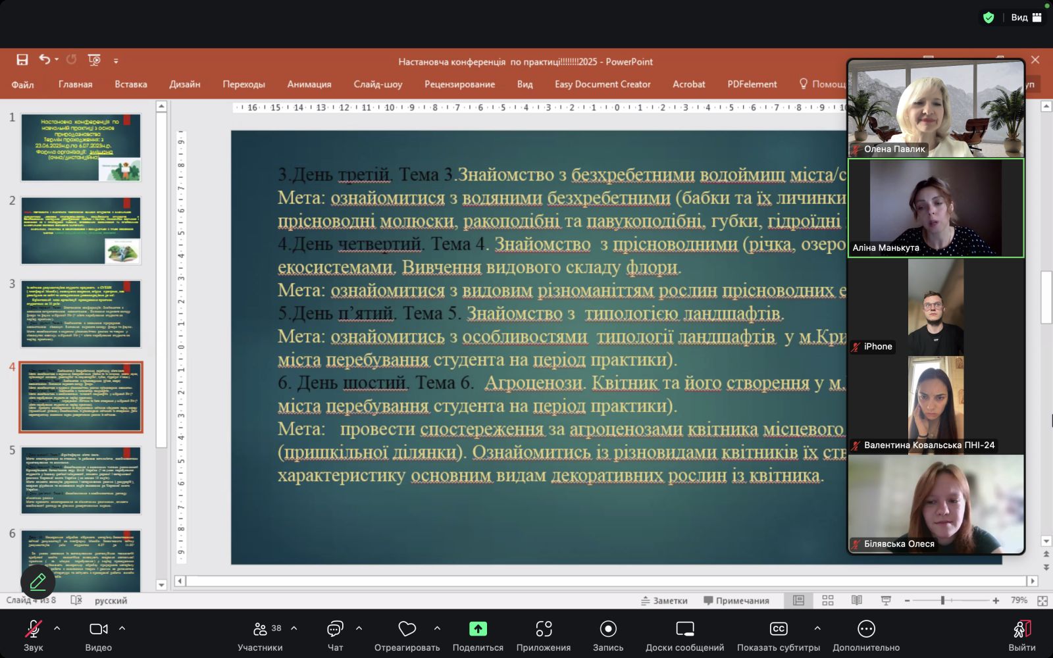
Task: Open the Zoom Chat icon
Action: tap(335, 630)
